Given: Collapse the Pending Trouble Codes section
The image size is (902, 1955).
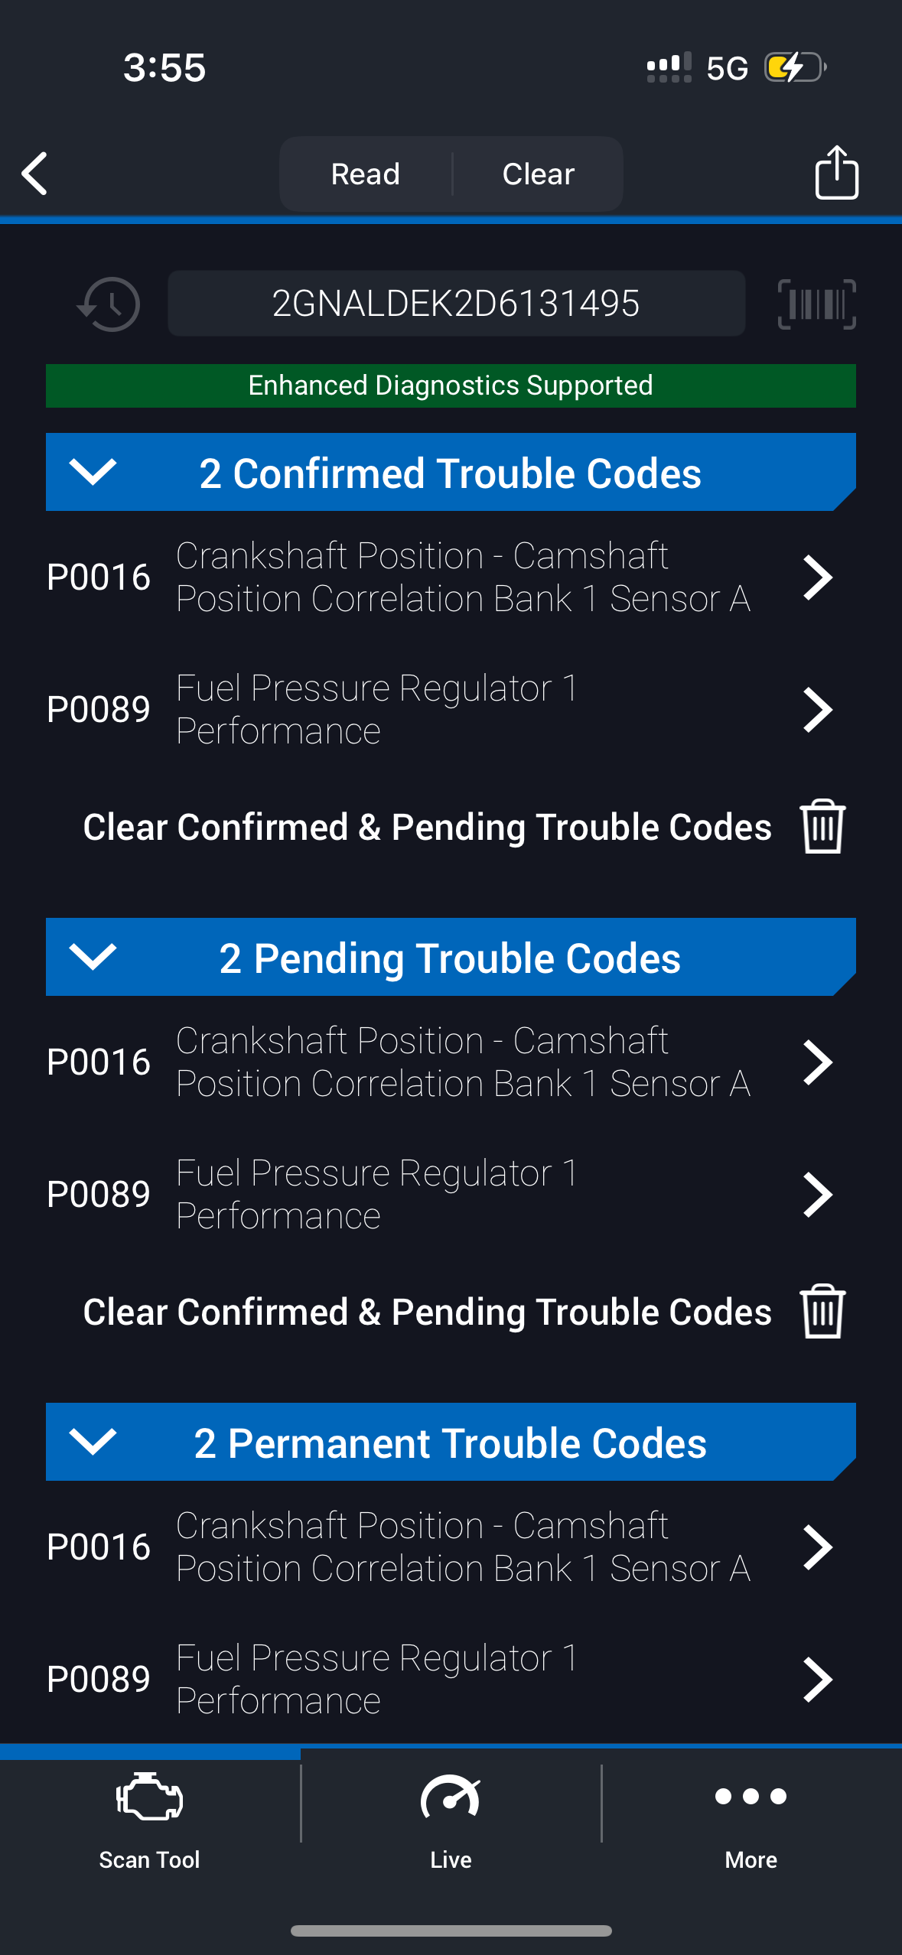Looking at the screenshot, I should click(x=93, y=957).
